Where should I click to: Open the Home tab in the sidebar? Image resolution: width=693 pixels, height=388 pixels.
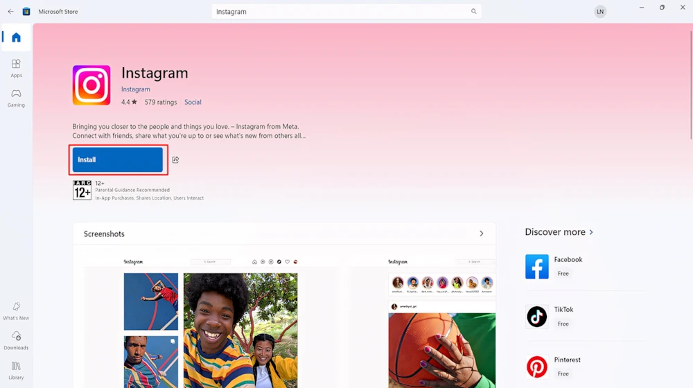(x=17, y=37)
